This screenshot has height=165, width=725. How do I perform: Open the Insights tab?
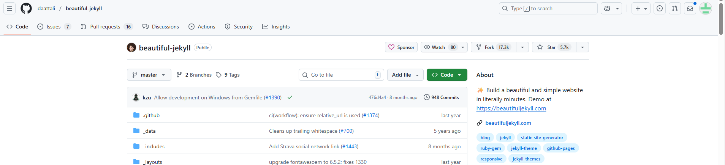[x=276, y=27]
